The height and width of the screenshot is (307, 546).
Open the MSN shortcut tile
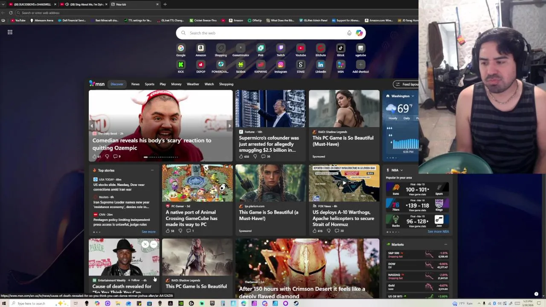340,67
